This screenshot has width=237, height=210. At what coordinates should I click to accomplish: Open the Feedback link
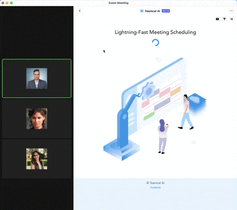(x=155, y=187)
